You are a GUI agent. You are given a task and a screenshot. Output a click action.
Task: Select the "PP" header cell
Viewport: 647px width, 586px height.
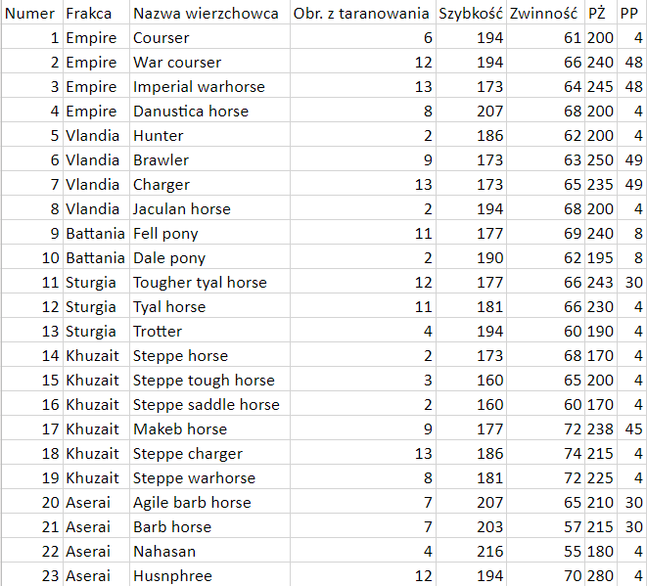pos(629,13)
